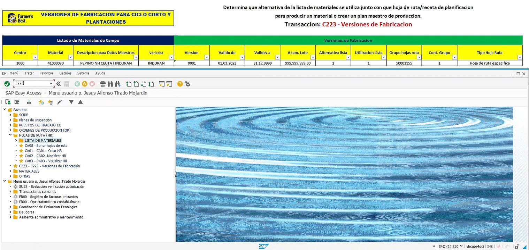This screenshot has height=250, width=529.
Task: Click cell with material number 41000030
Action: click(x=55, y=63)
